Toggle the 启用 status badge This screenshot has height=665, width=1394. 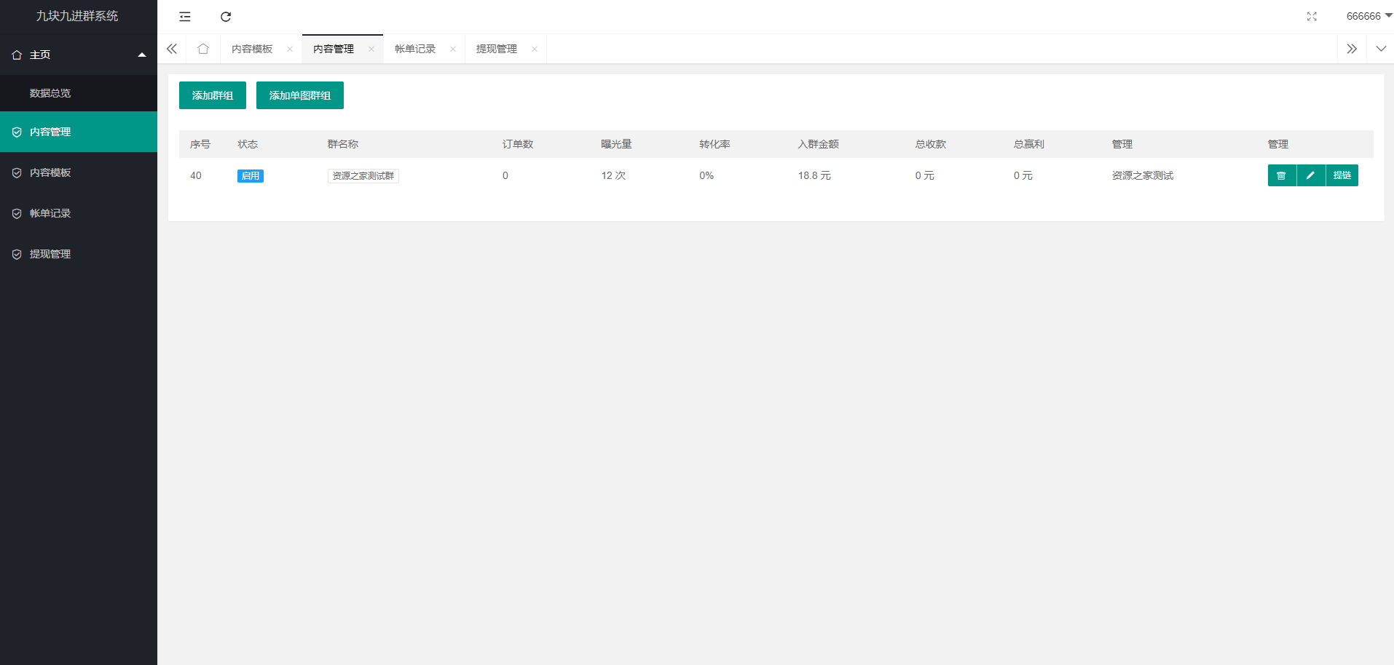tap(250, 175)
